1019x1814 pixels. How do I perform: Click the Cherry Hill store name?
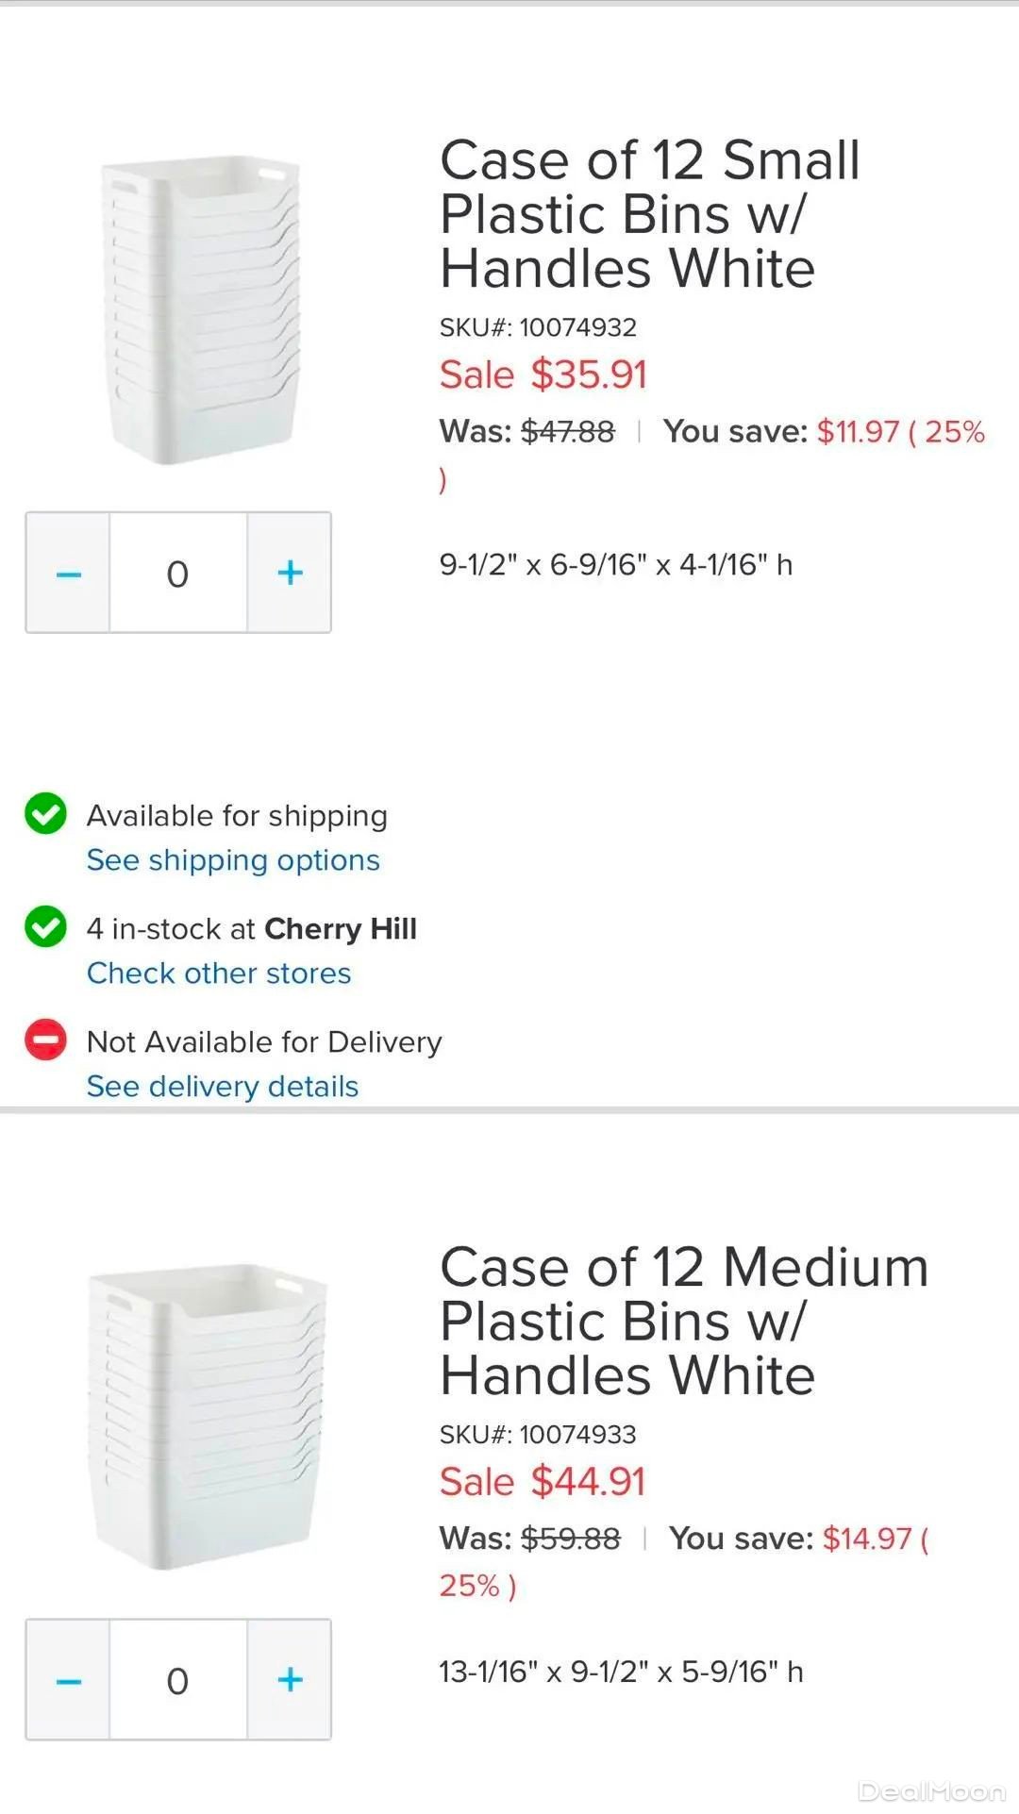(x=341, y=929)
